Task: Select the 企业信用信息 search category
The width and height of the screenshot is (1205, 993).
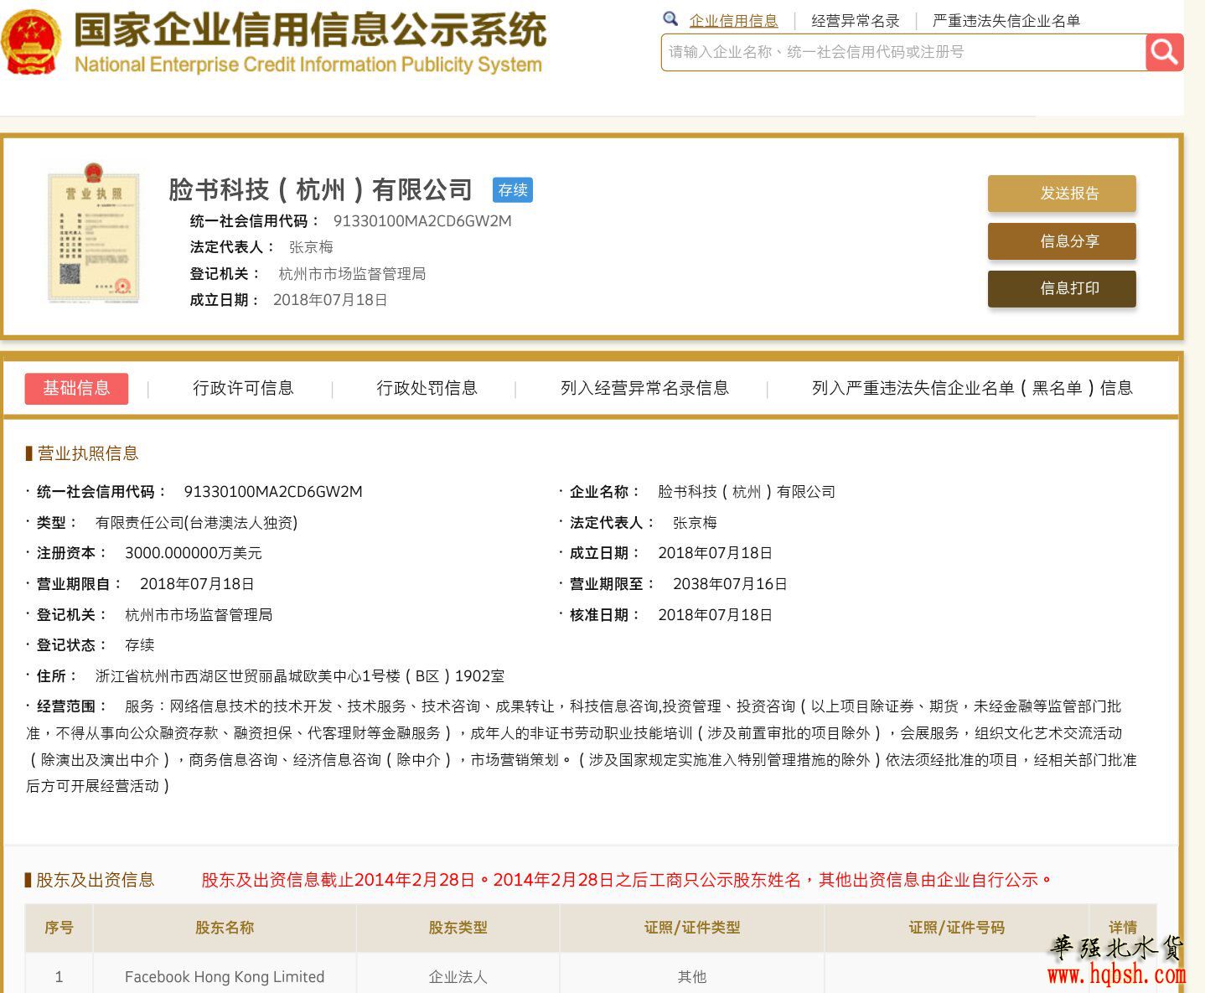Action: point(733,21)
